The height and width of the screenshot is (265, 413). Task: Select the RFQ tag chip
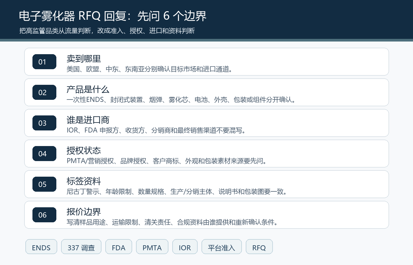(259, 247)
